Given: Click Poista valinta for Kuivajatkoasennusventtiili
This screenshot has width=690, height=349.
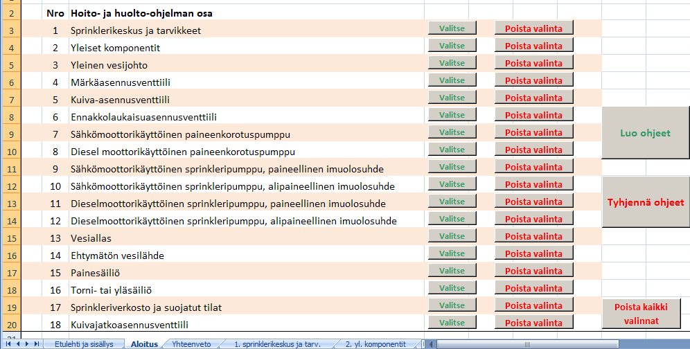Looking at the screenshot, I should click(x=534, y=323).
